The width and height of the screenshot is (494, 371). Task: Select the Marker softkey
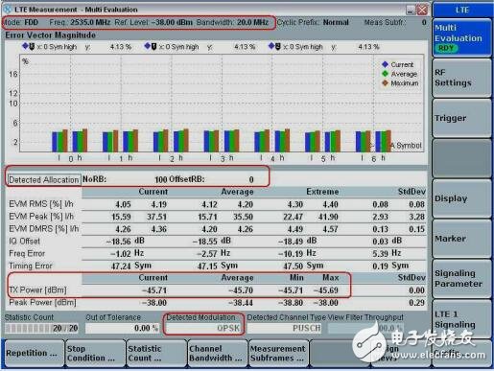pyautogui.click(x=462, y=239)
